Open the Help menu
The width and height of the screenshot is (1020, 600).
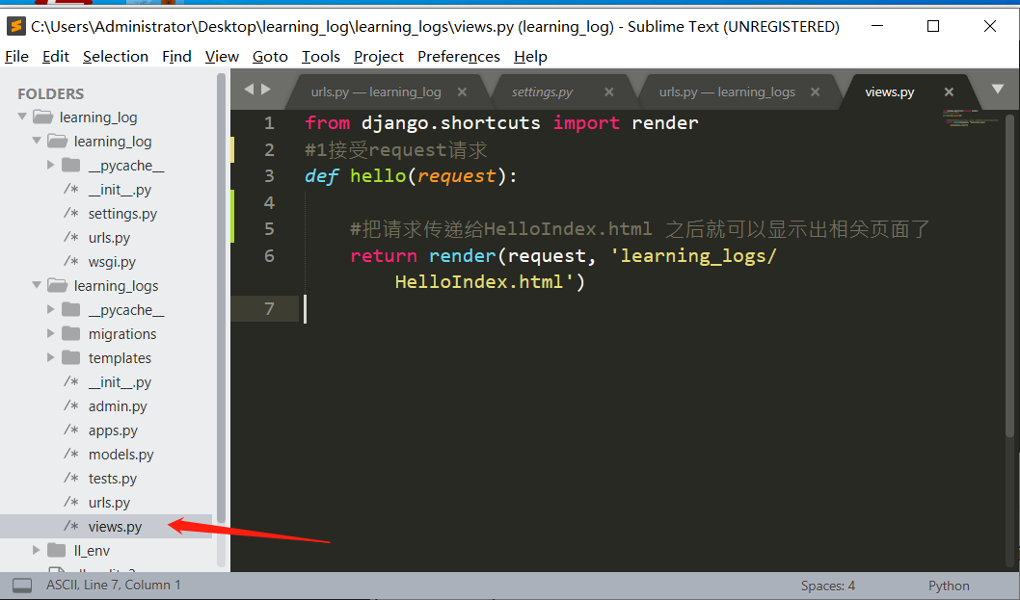(x=530, y=57)
